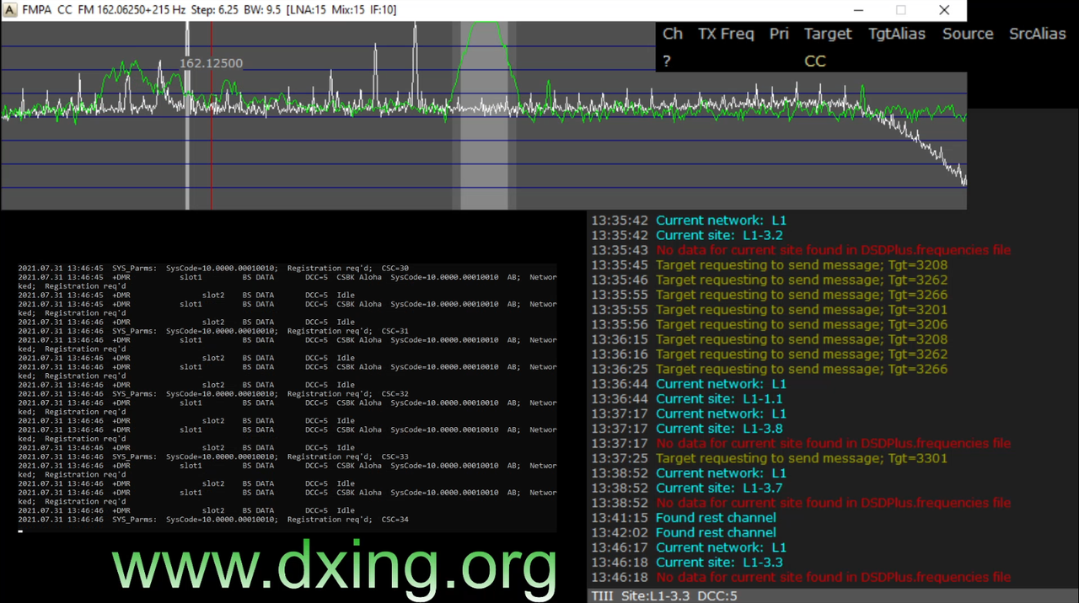Screen dimensions: 1079x603
Task: Select log entry '13:46:18 Current site: L1-3.3'
Action: [687, 563]
